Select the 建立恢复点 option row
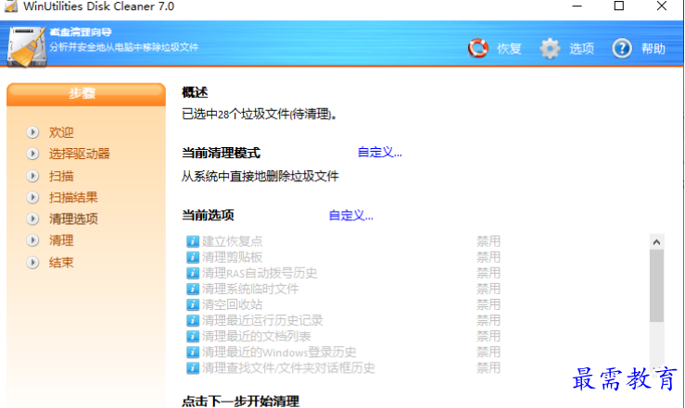 (343, 241)
